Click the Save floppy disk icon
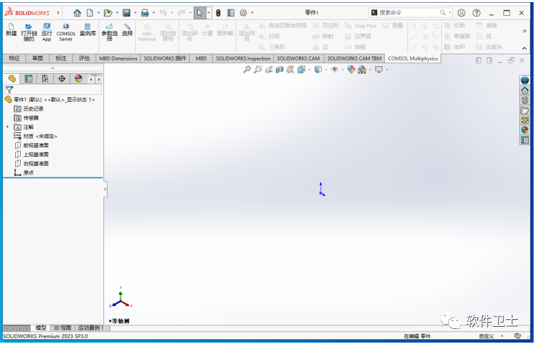The height and width of the screenshot is (344, 535). [127, 13]
